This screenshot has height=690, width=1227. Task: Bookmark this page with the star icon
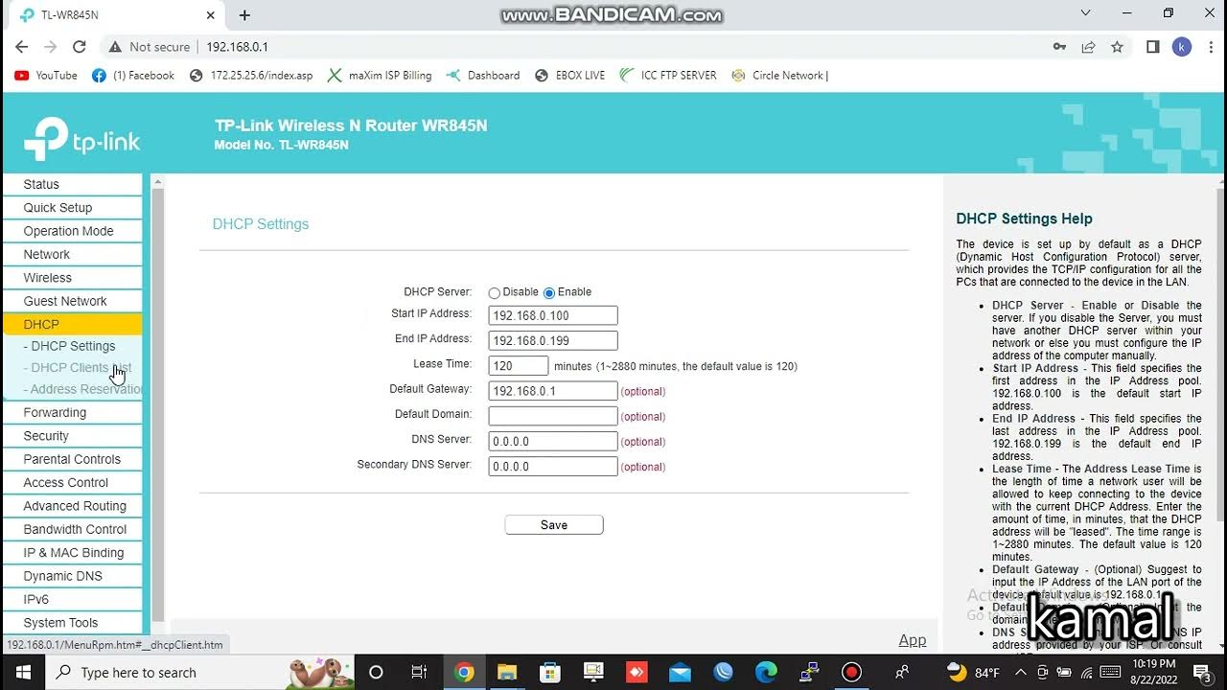[x=1117, y=46]
